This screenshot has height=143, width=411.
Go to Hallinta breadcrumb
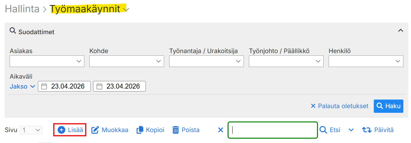click(x=22, y=9)
